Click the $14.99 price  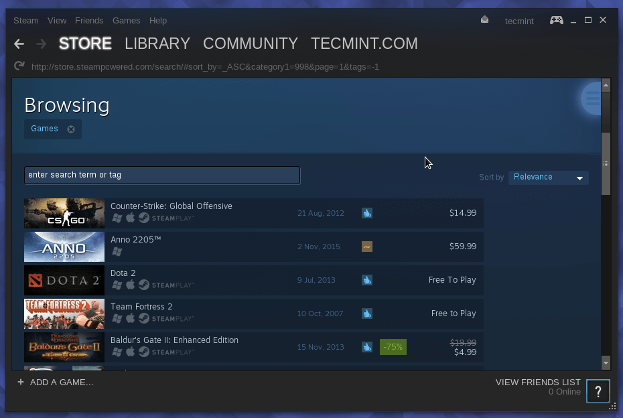463,213
